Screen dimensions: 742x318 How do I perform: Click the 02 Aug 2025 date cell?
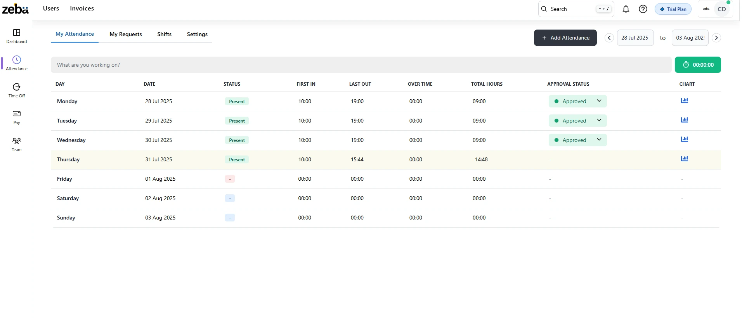click(x=160, y=198)
